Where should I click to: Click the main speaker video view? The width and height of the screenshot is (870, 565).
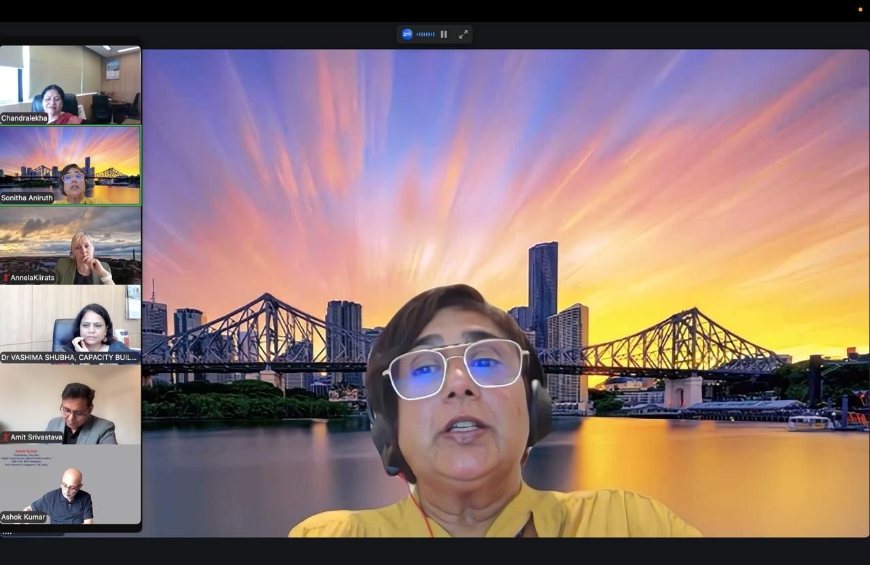click(x=506, y=293)
